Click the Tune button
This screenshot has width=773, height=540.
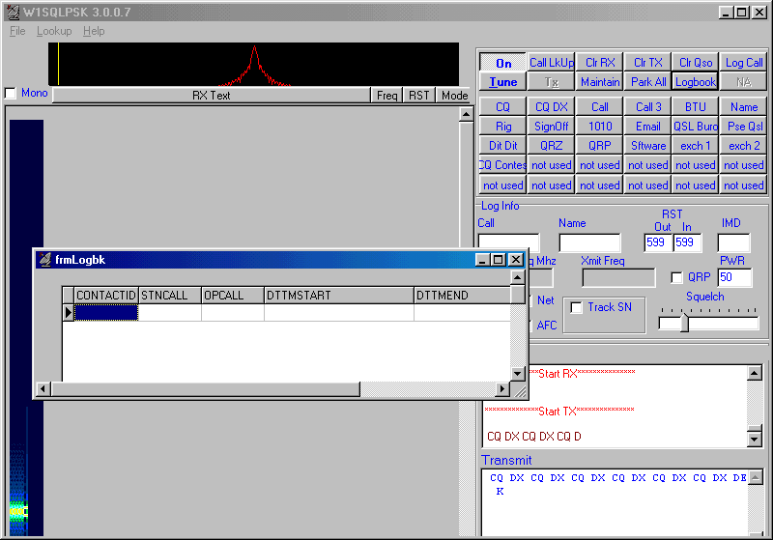point(502,82)
